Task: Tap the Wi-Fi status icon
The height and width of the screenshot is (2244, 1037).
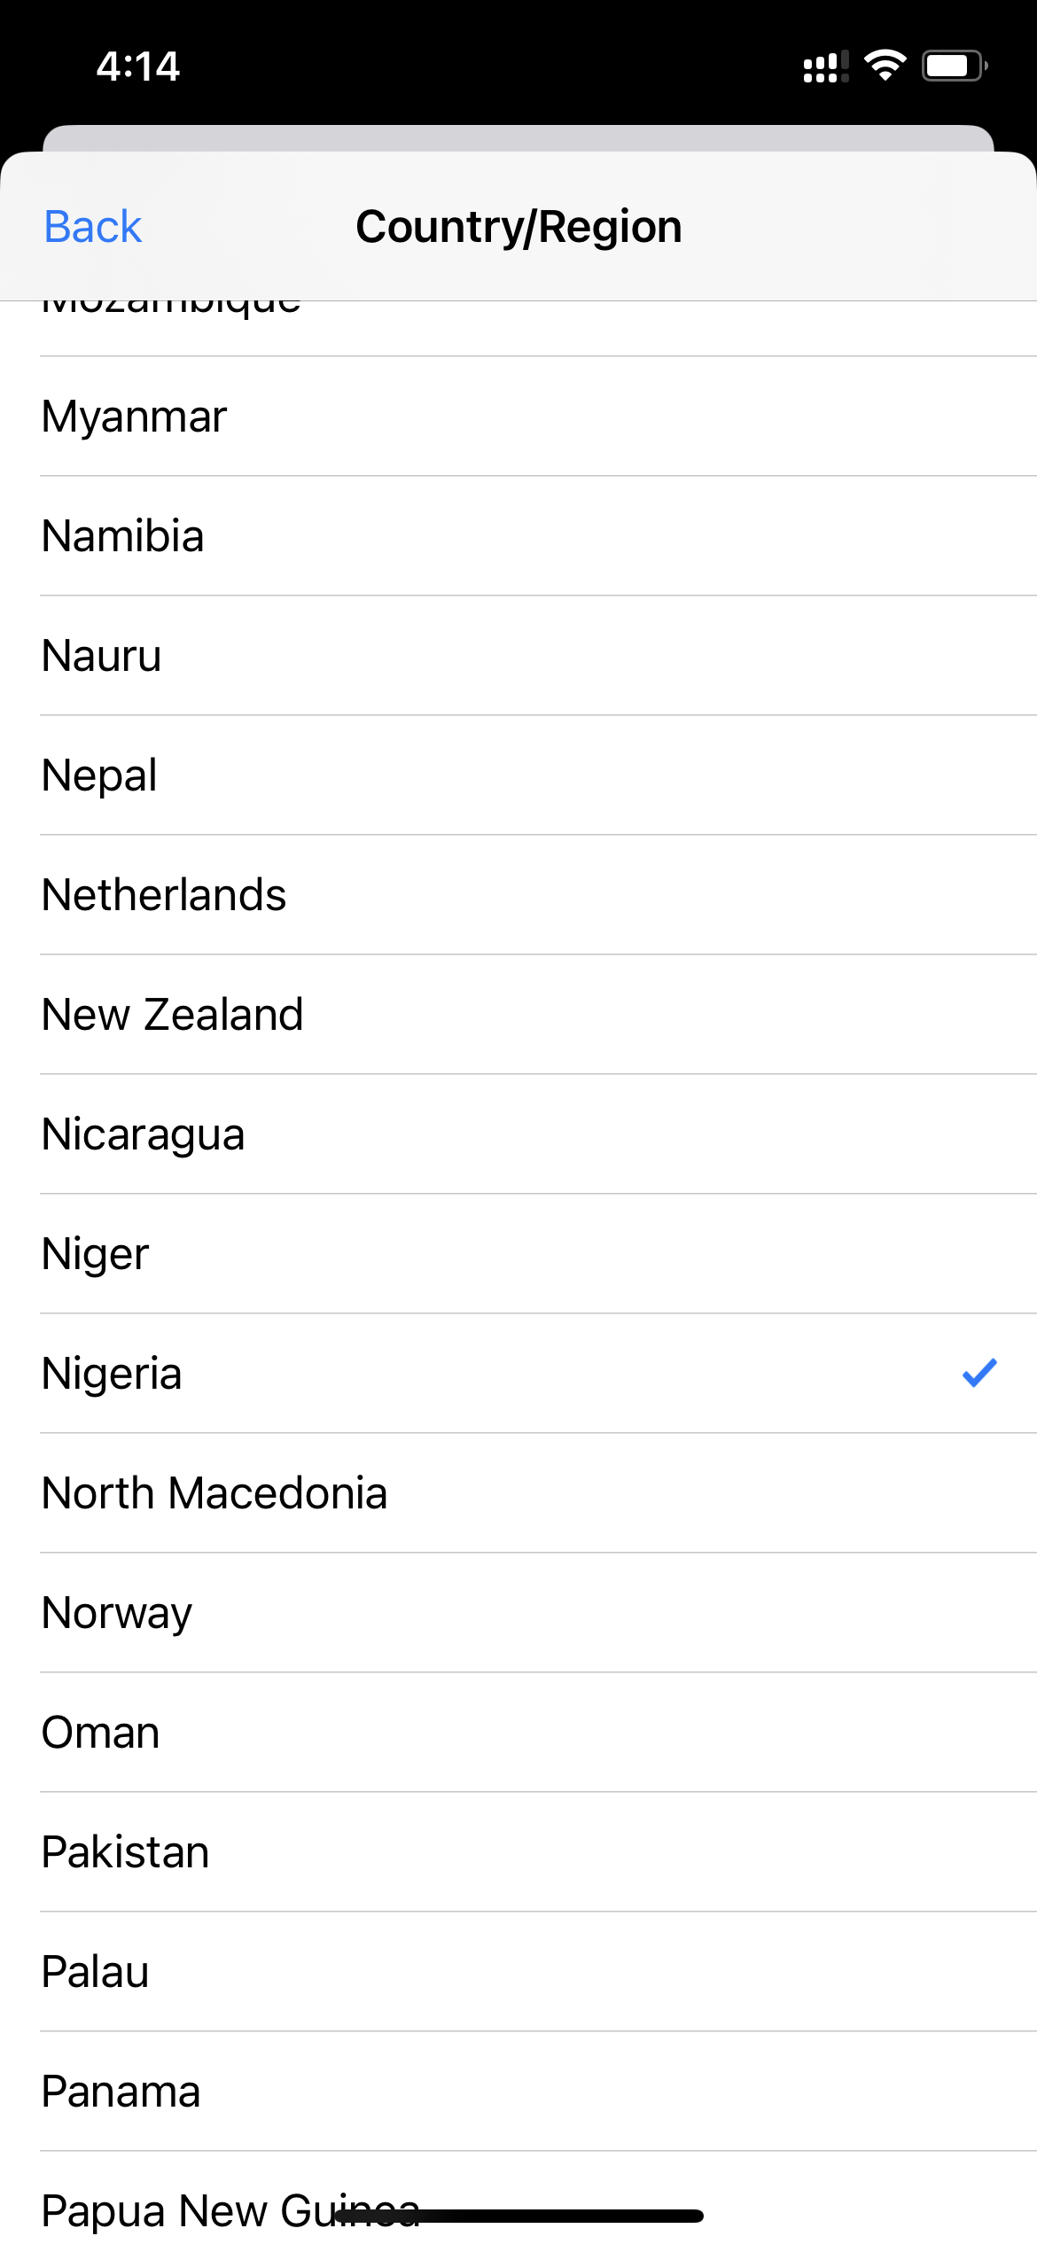Action: point(885,66)
